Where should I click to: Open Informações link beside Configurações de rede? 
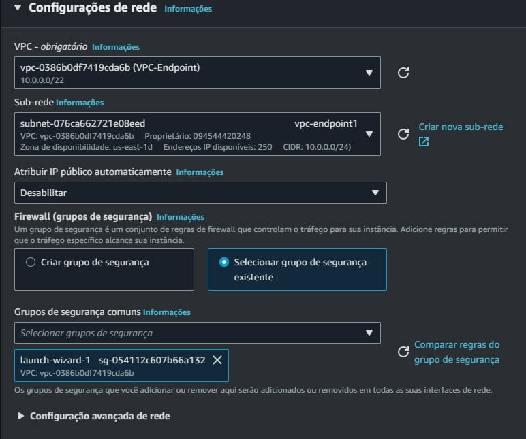[188, 9]
